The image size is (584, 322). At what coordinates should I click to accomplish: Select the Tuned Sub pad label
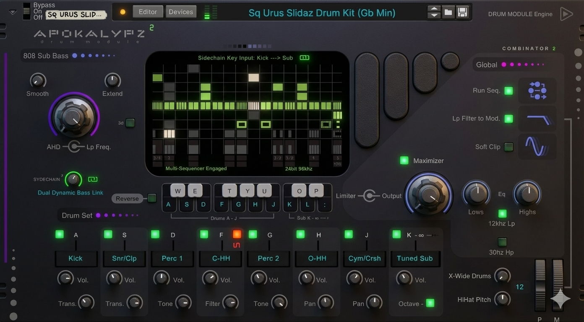tap(415, 258)
